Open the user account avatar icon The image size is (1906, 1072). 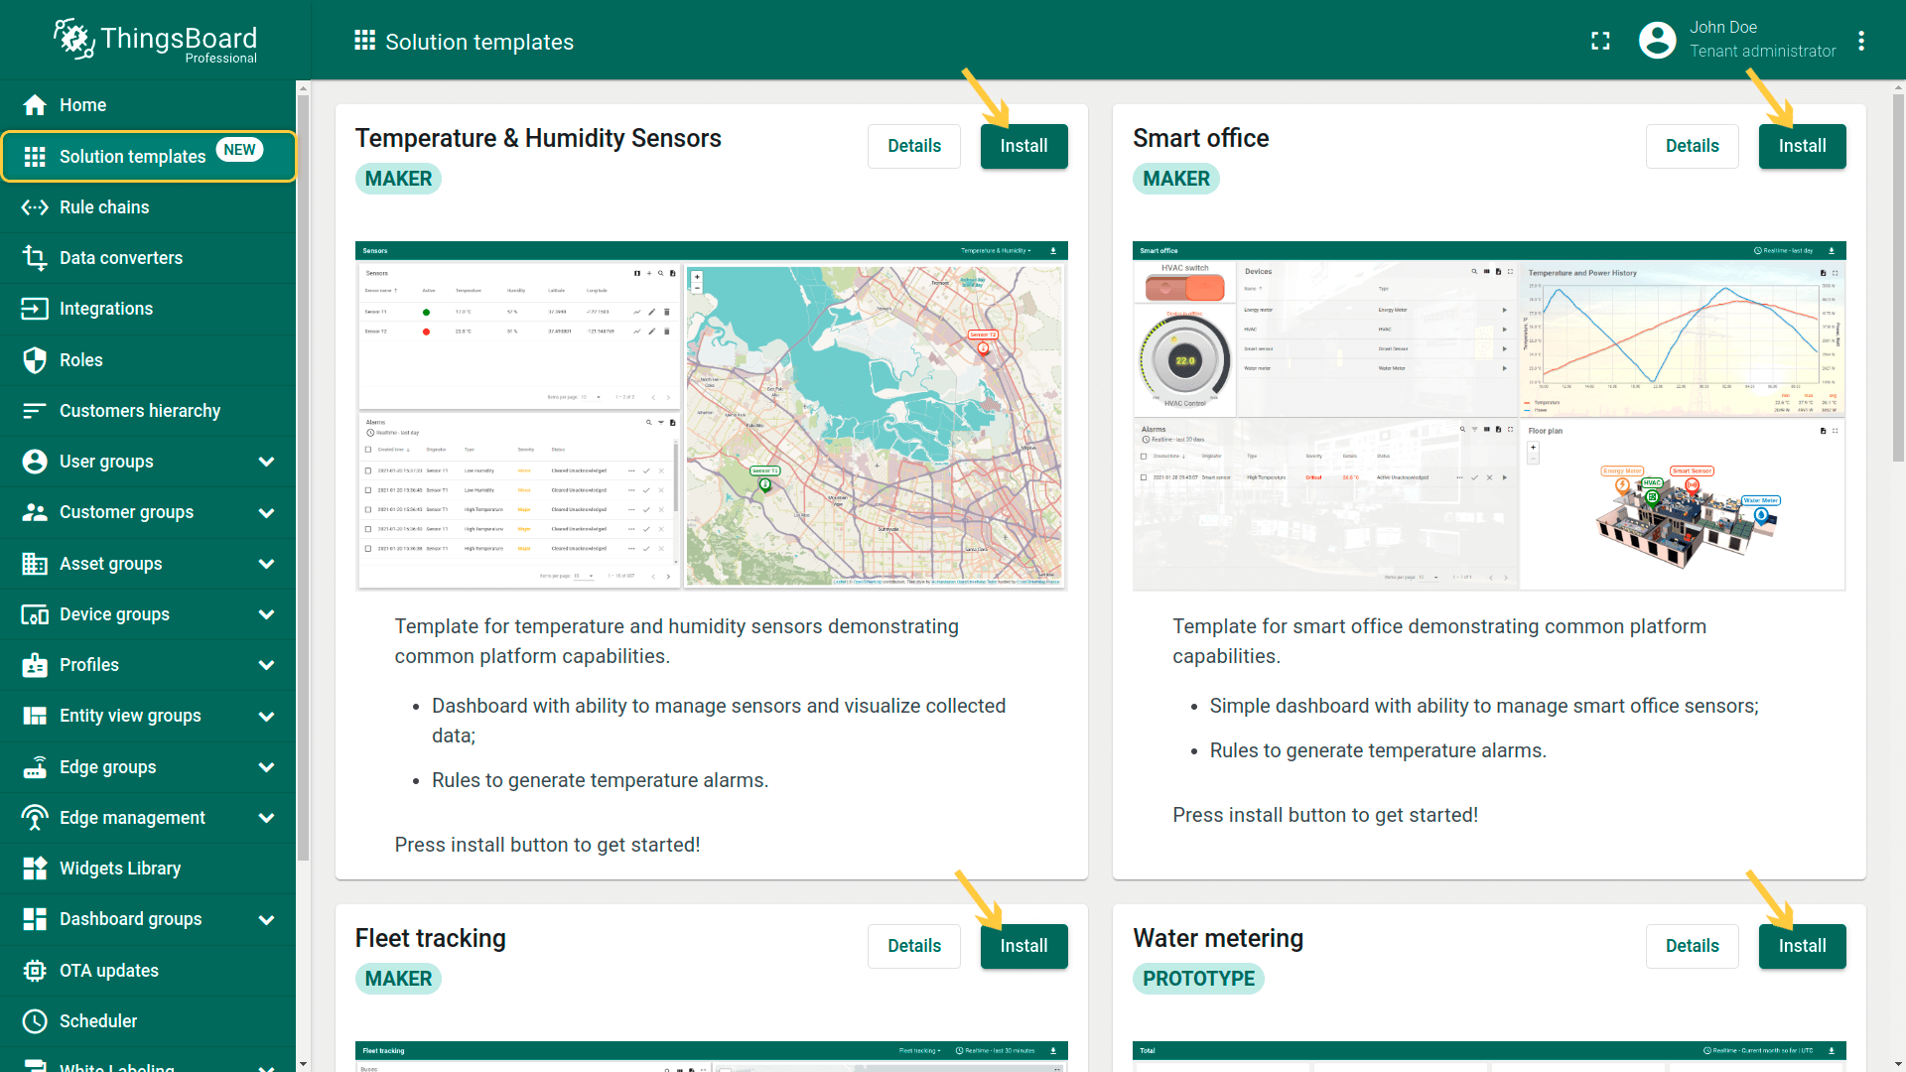click(1657, 41)
